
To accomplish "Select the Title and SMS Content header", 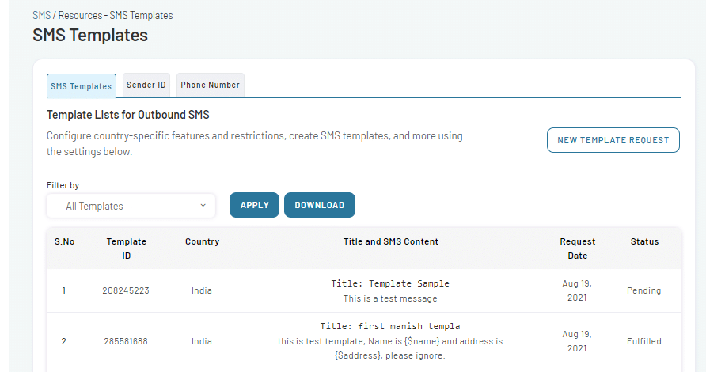I will 391,241.
